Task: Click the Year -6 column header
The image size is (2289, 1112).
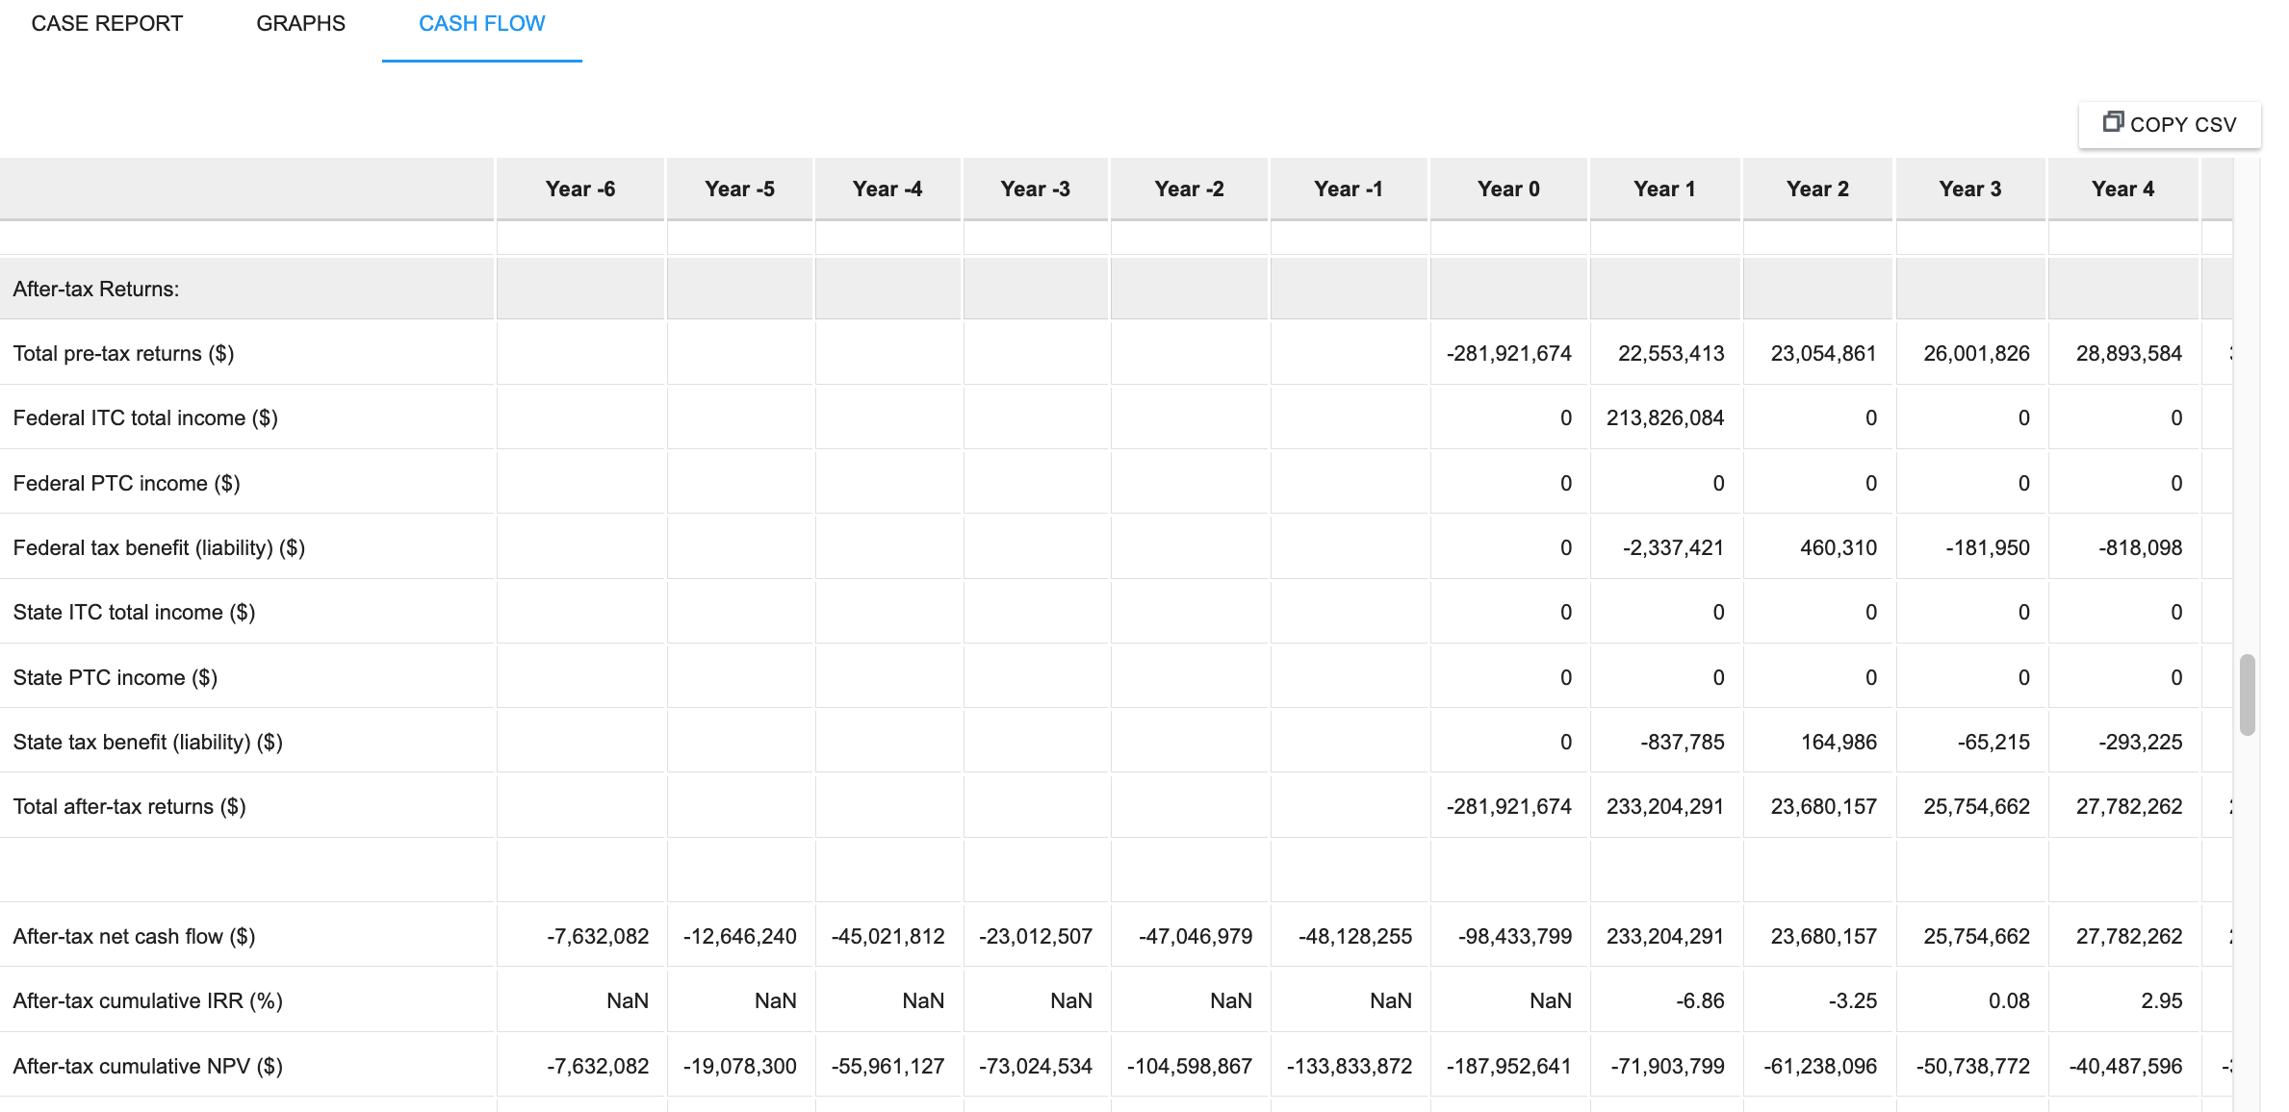Action: (x=579, y=190)
